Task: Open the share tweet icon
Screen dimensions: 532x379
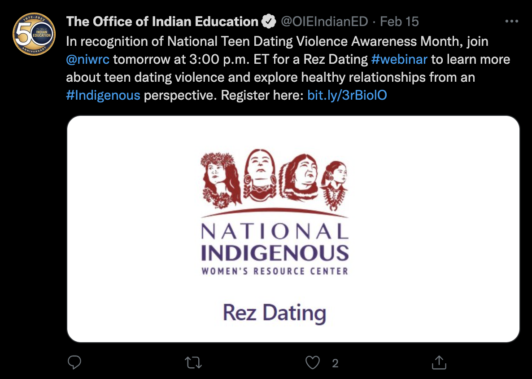Action: 438,362
